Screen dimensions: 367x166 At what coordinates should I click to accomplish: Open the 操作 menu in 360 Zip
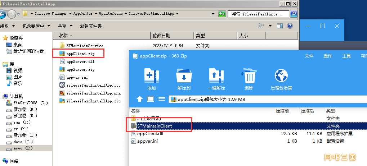327,56
